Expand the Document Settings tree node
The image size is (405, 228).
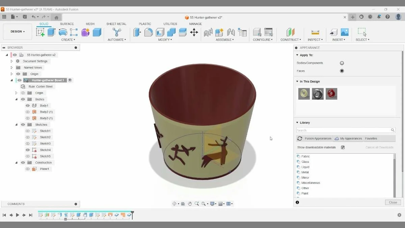coord(11,61)
